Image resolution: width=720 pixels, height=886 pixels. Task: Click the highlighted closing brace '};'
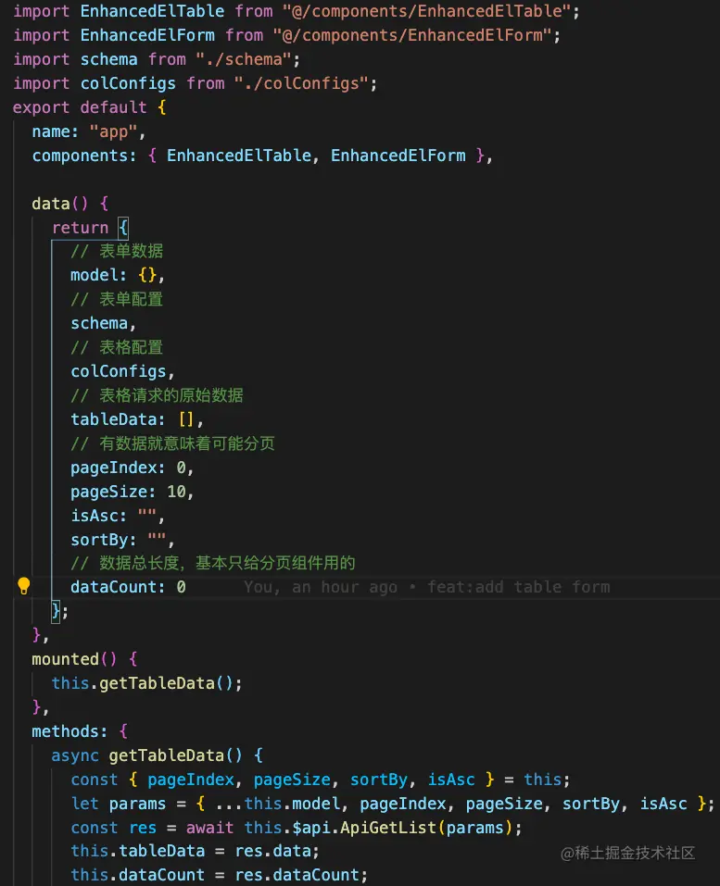(x=59, y=611)
